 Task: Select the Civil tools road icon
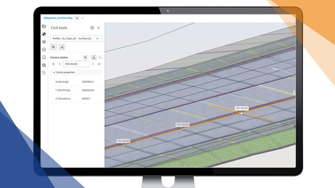coord(44,73)
